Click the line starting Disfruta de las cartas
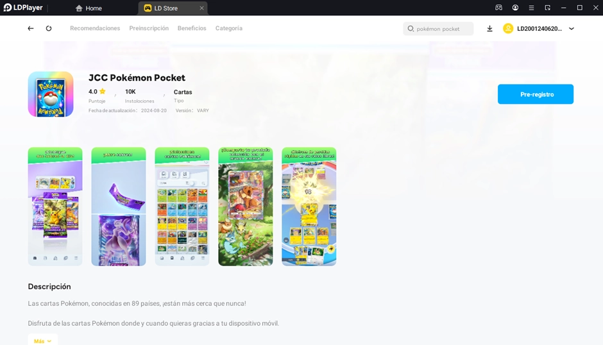 (x=153, y=323)
